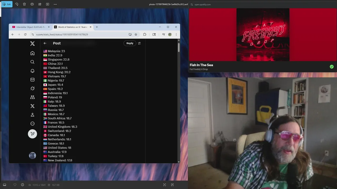Click the South Africa: 18.7 line

click(57, 118)
